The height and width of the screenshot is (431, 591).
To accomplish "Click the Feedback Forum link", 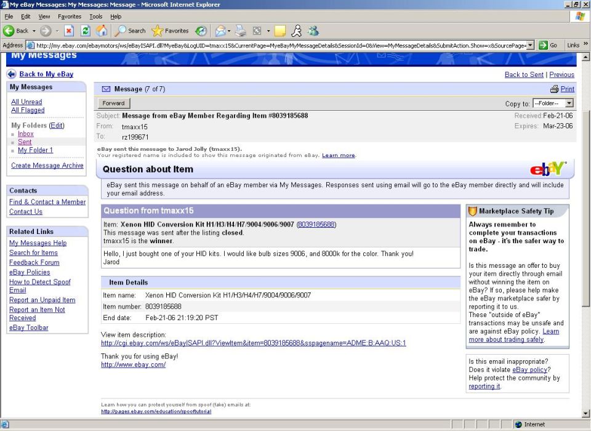I will tap(34, 262).
